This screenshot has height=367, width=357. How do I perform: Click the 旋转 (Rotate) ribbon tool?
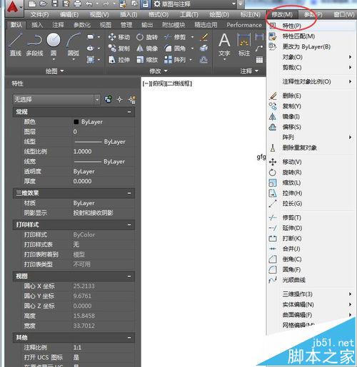click(x=147, y=37)
